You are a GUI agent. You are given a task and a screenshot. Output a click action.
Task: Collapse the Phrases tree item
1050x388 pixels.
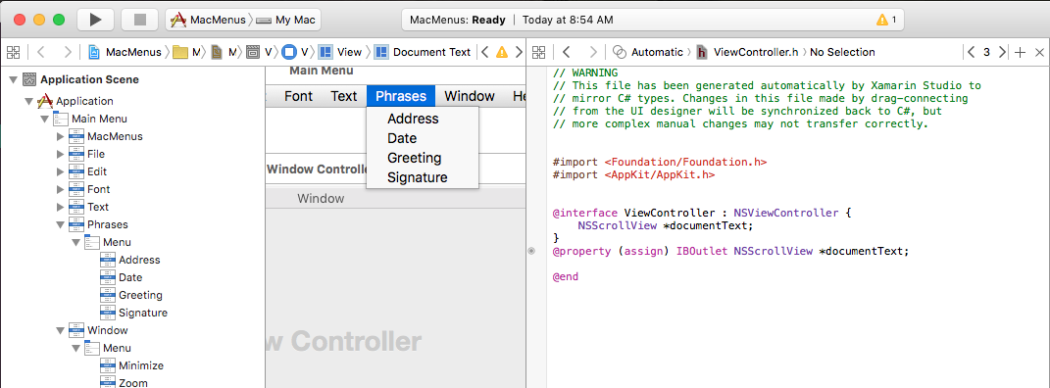(x=61, y=224)
